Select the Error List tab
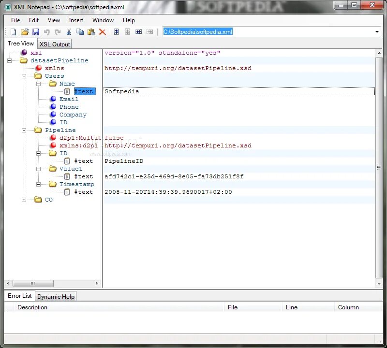Screen dimensions: 387x348 (x=20, y=296)
